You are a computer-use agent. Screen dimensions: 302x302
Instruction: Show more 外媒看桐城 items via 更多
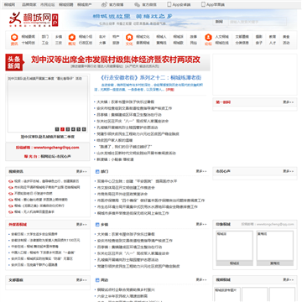[81, 224]
